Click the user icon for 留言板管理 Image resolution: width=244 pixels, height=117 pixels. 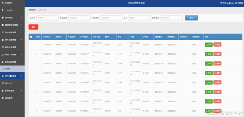pos(2,91)
